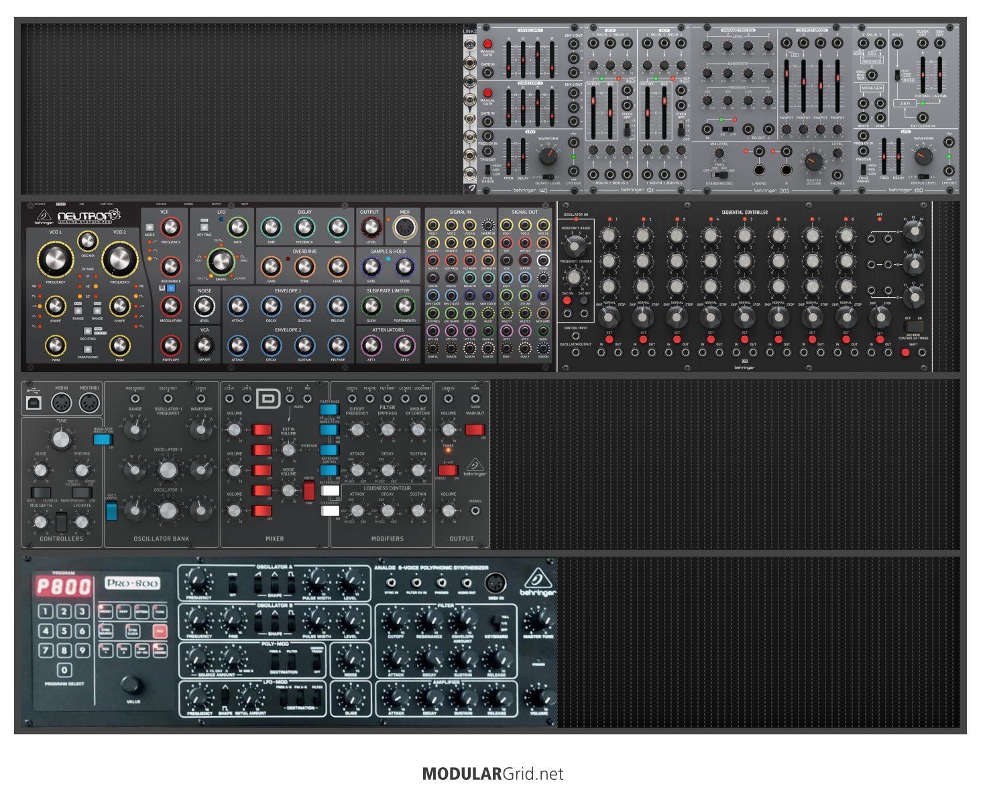Click the Model D Oscillator-1 RANGE selector knob
This screenshot has height=788, width=987.
click(x=135, y=431)
